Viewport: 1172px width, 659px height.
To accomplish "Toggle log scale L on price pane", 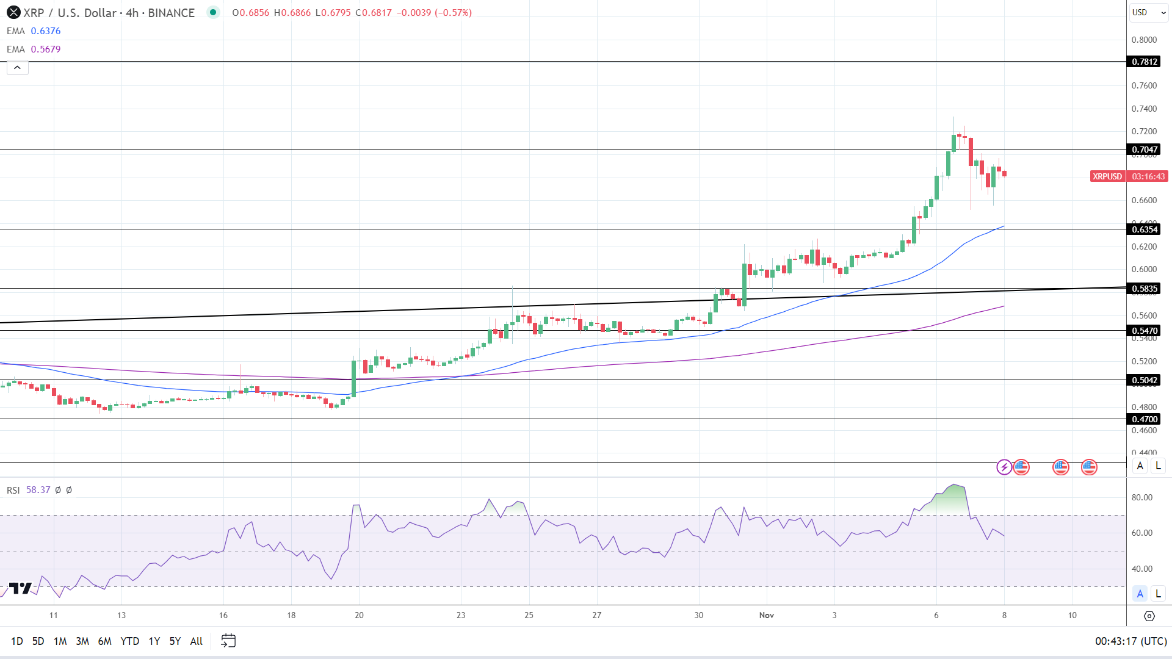I will 1158,466.
